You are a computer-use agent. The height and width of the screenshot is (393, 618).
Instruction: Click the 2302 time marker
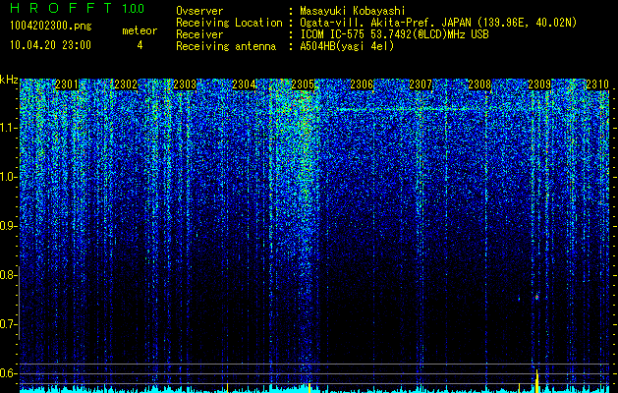coord(126,84)
